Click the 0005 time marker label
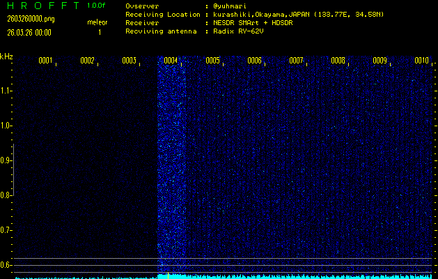The height and width of the screenshot is (279, 438). coord(212,61)
